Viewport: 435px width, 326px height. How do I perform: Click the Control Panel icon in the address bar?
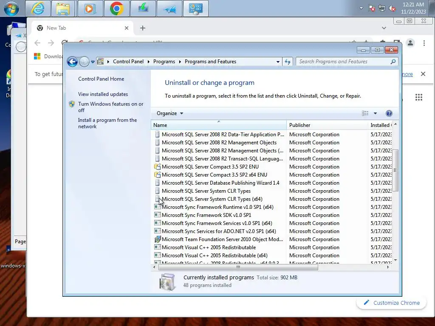[101, 62]
